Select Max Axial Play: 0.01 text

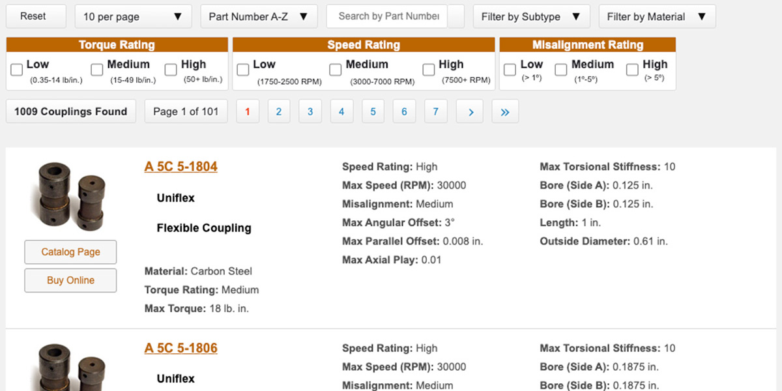(x=392, y=260)
